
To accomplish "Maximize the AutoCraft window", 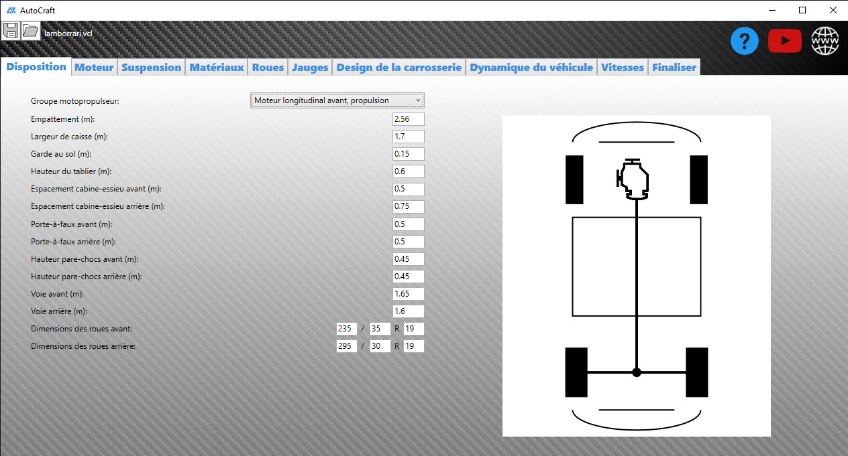I will 802,10.
